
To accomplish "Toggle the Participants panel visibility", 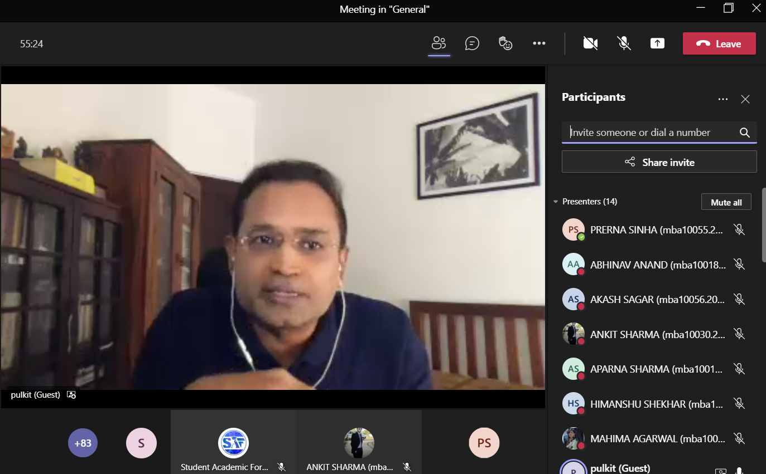I will click(439, 43).
